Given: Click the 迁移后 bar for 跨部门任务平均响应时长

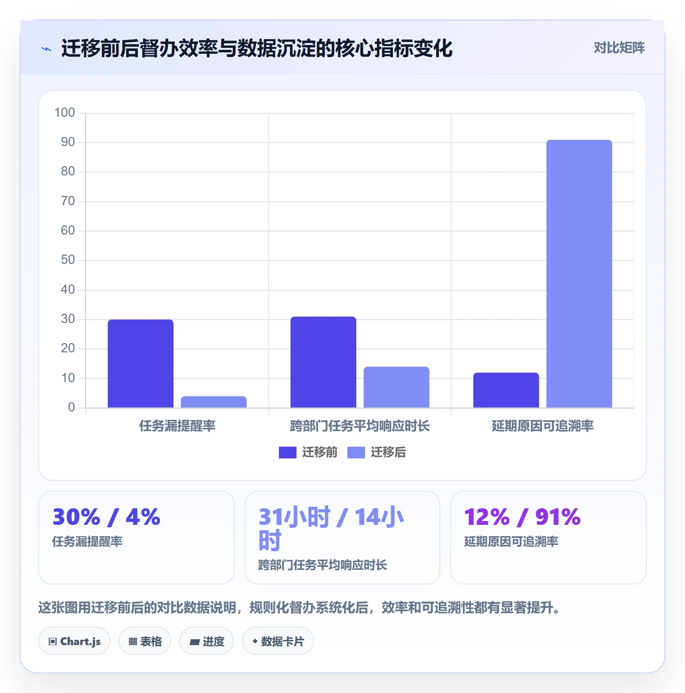Looking at the screenshot, I should [396, 387].
